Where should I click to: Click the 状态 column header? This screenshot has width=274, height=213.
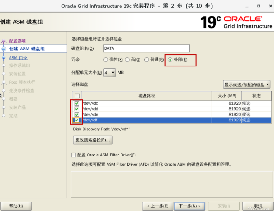coord(256,96)
